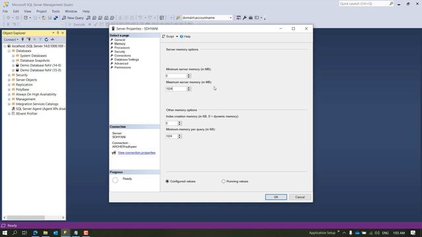Open the Script dropdown arrow
Image resolution: width=422 pixels, height=237 pixels.
pos(177,36)
